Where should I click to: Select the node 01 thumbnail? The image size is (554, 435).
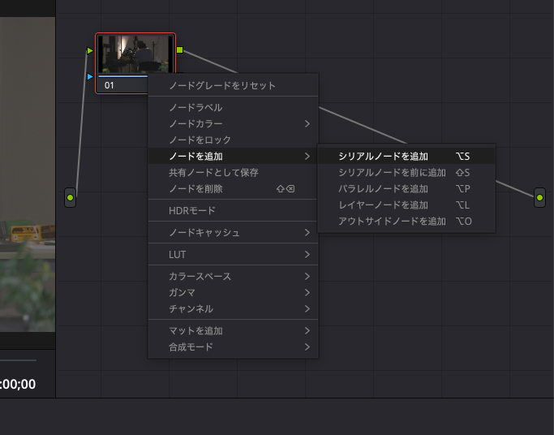[135, 54]
